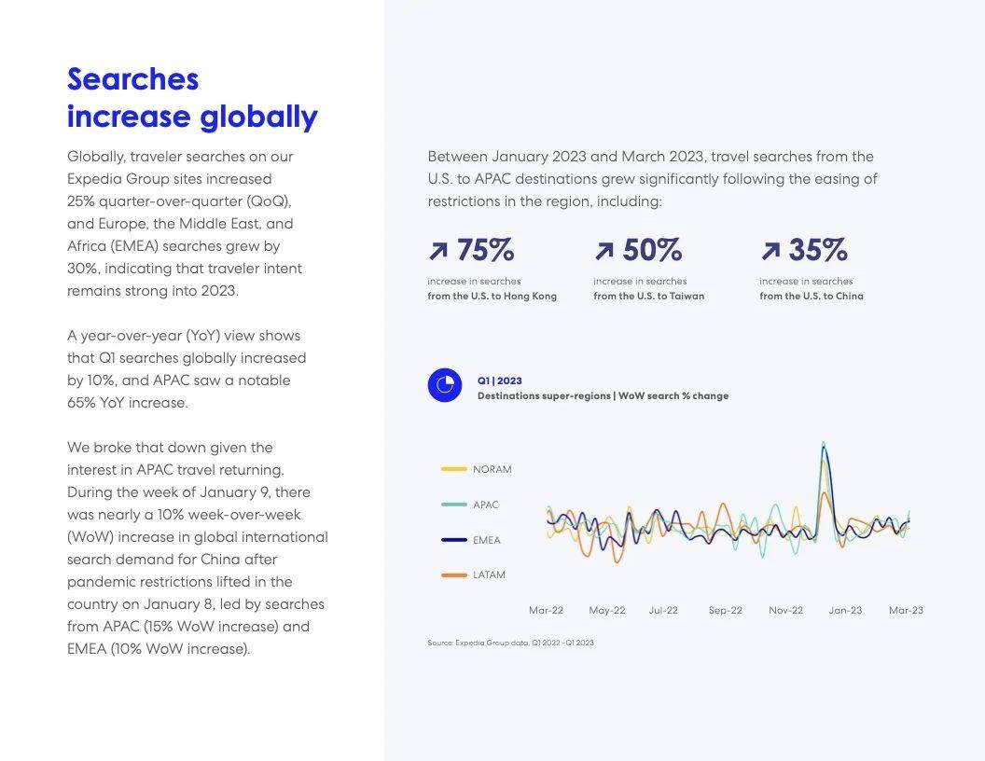Click the 'Q1 | 2023' chart label
The image size is (985, 761).
(x=499, y=380)
